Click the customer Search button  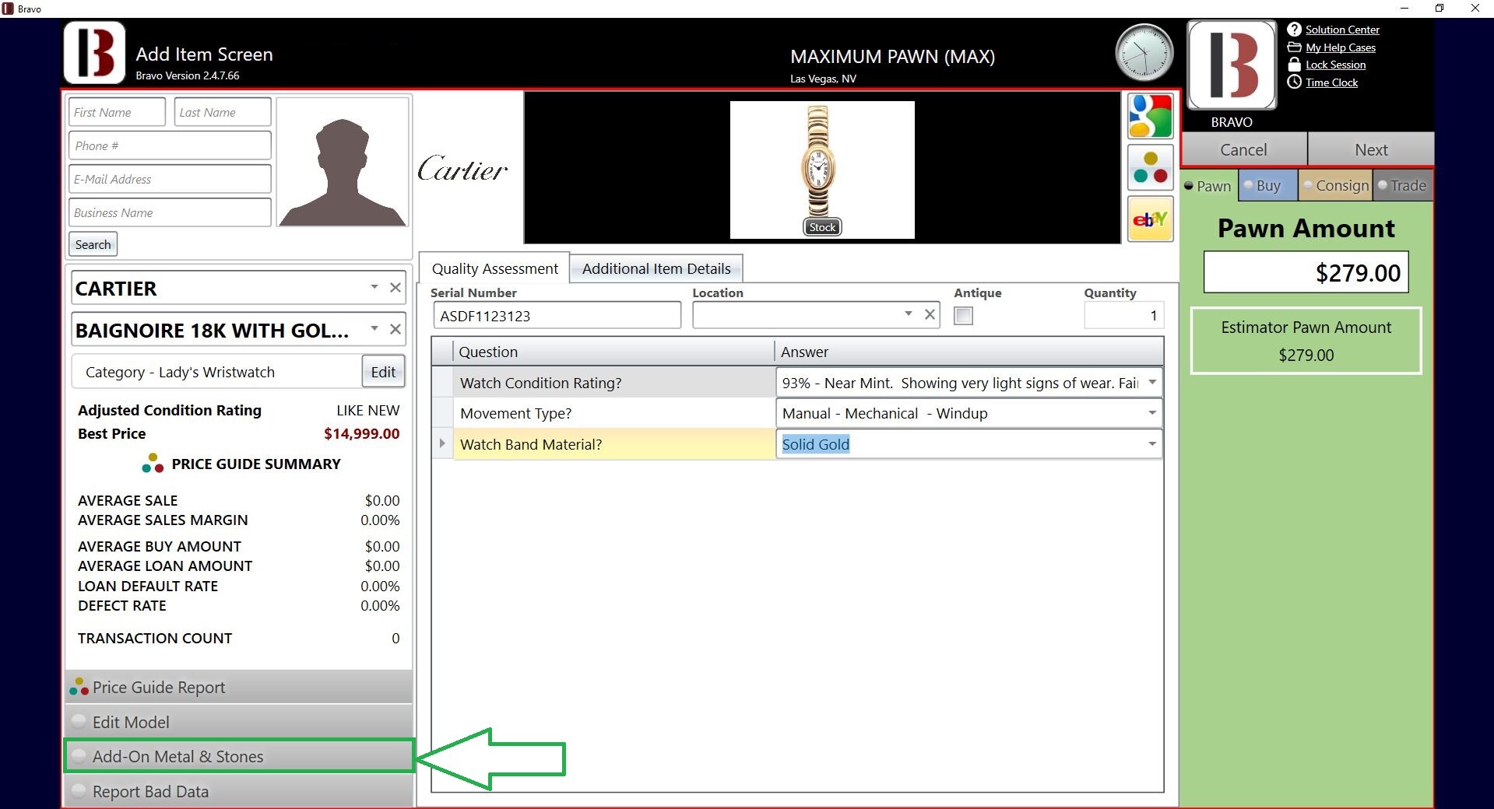pyautogui.click(x=93, y=244)
